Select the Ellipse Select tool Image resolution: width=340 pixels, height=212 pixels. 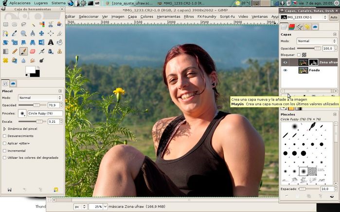pos(15,24)
